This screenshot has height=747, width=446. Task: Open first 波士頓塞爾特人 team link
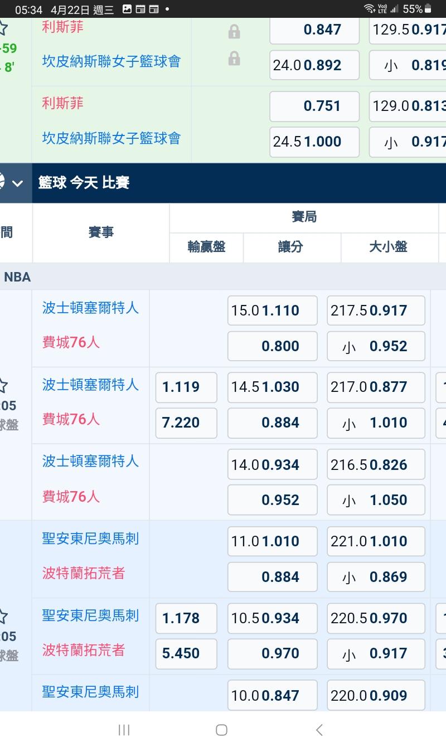90,307
